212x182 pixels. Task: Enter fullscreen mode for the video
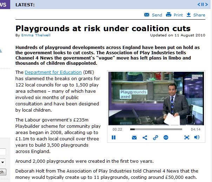pyautogui.click(x=187, y=138)
